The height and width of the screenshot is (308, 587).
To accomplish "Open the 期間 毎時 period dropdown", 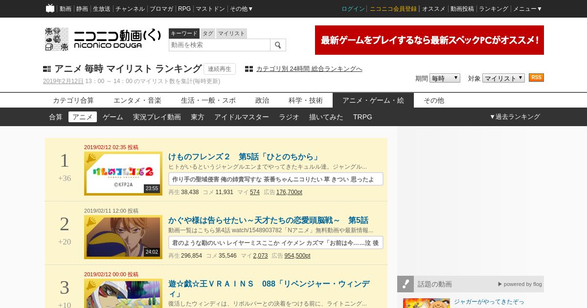I will click(445, 78).
